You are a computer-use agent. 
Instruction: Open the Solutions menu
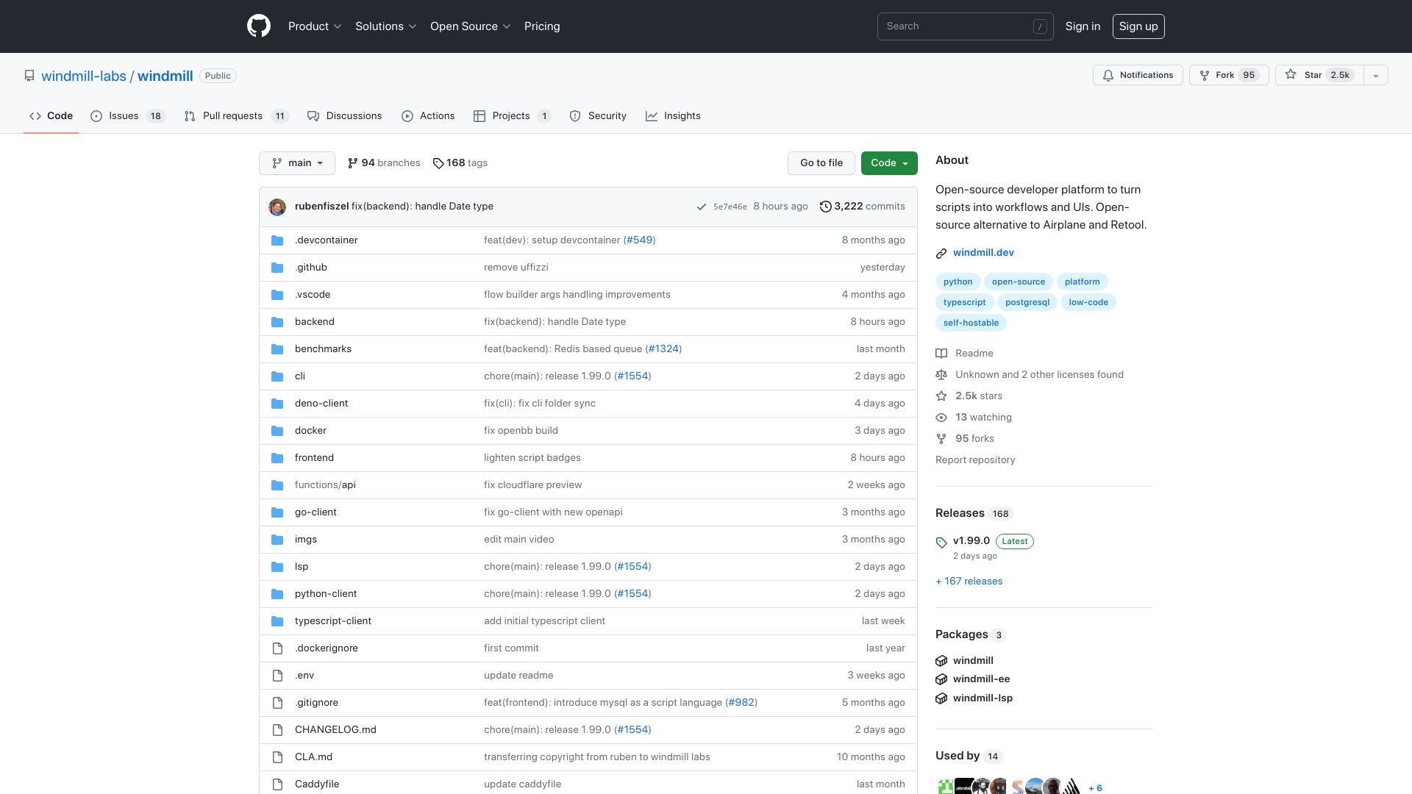click(x=386, y=26)
